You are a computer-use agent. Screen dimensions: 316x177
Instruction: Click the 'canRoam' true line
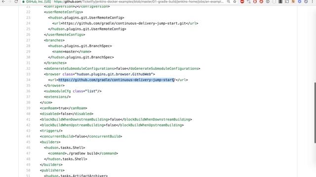click(x=64, y=108)
